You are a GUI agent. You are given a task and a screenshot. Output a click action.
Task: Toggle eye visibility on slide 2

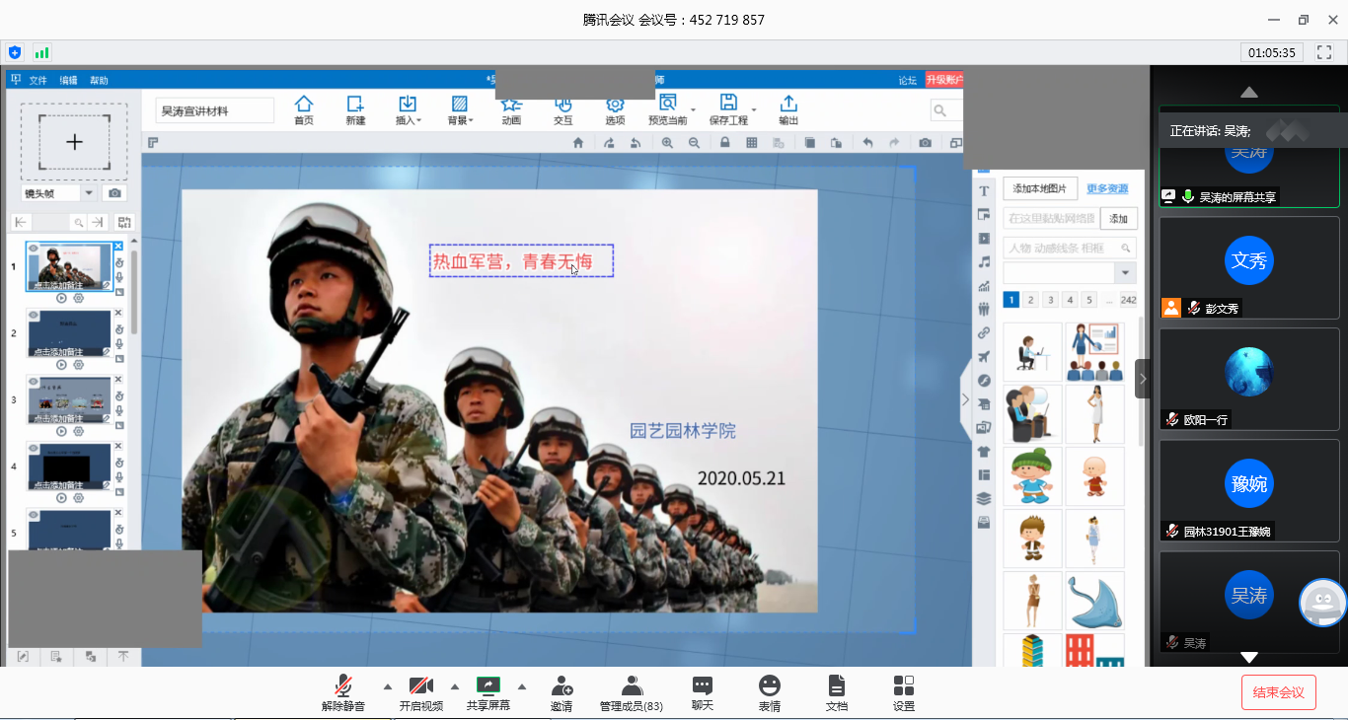point(33,314)
